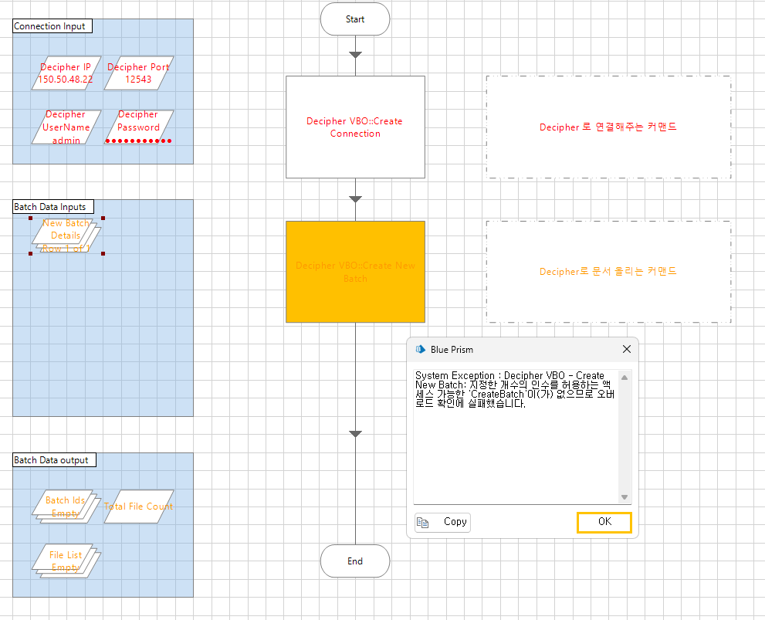Select the Create Connection action stage
This screenshot has height=620, width=765.
click(x=355, y=127)
